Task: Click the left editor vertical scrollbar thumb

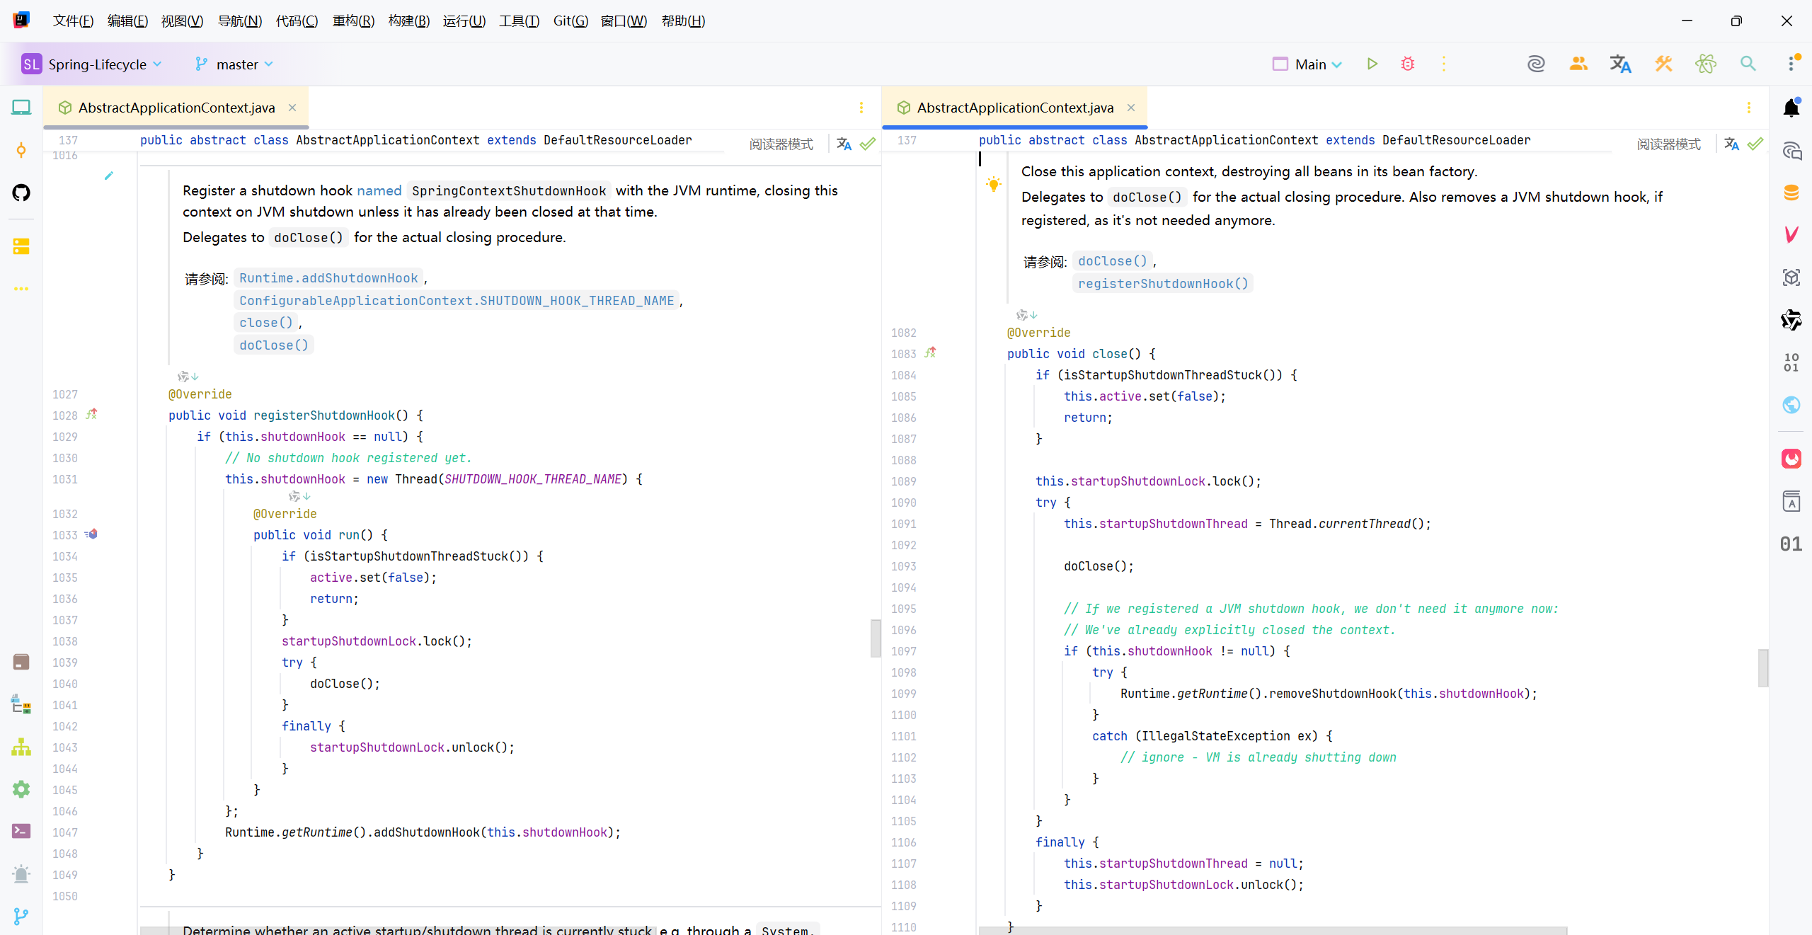Action: click(x=876, y=638)
